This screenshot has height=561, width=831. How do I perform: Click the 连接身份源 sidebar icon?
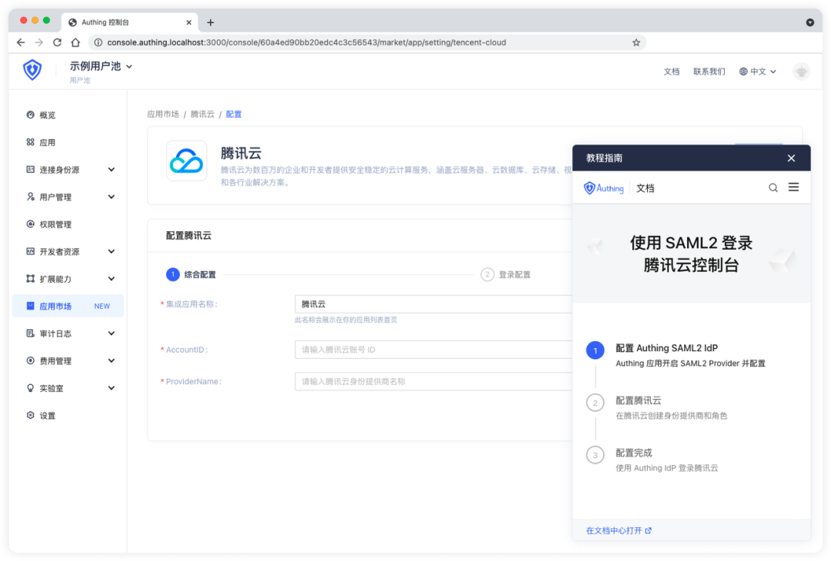pos(30,169)
